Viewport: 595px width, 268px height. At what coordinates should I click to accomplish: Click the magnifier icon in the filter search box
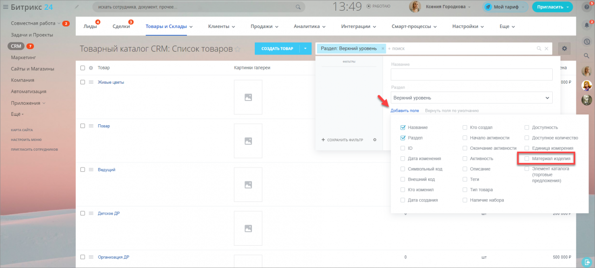[539, 48]
